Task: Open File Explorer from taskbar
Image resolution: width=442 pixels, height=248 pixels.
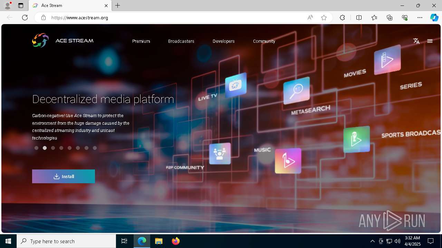Action: click(x=158, y=241)
